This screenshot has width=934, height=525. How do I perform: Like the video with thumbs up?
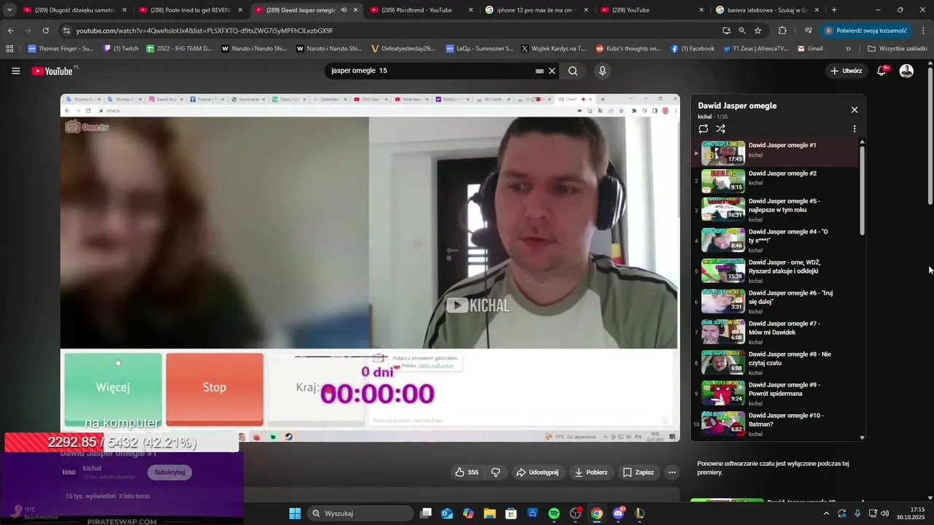(x=466, y=472)
